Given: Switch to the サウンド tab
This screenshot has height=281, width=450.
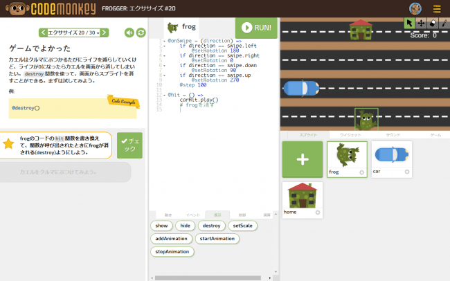Looking at the screenshot, I should 393,135.
